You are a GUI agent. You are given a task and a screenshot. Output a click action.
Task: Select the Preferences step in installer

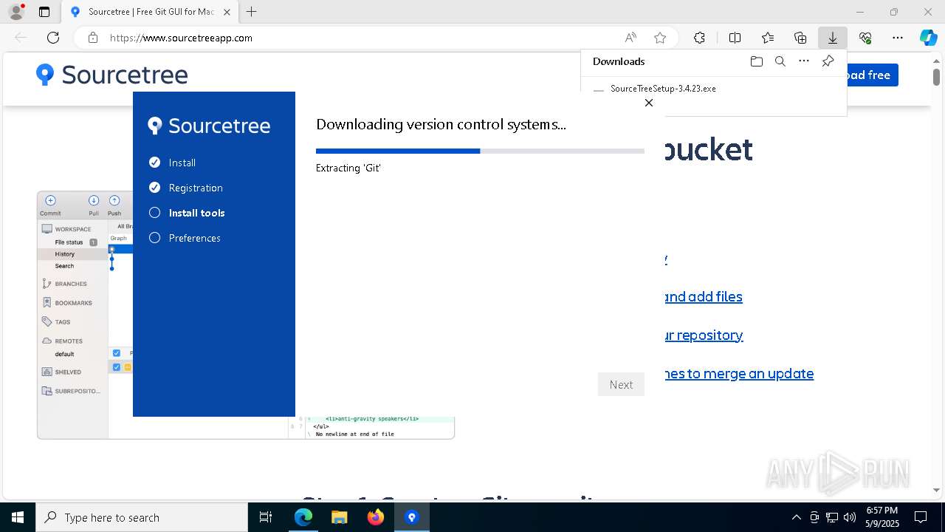coord(185,238)
